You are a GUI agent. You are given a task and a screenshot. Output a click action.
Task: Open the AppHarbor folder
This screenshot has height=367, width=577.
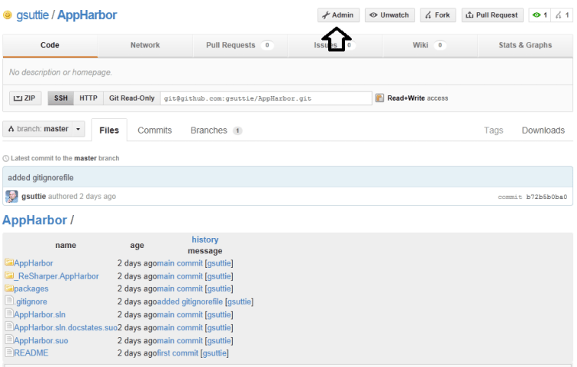point(33,263)
